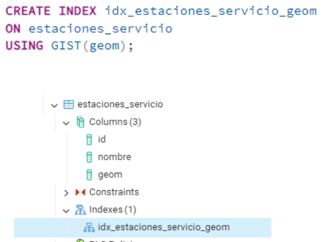Click the Columns folder icon
Screen dimensions: 327x242
pos(80,122)
